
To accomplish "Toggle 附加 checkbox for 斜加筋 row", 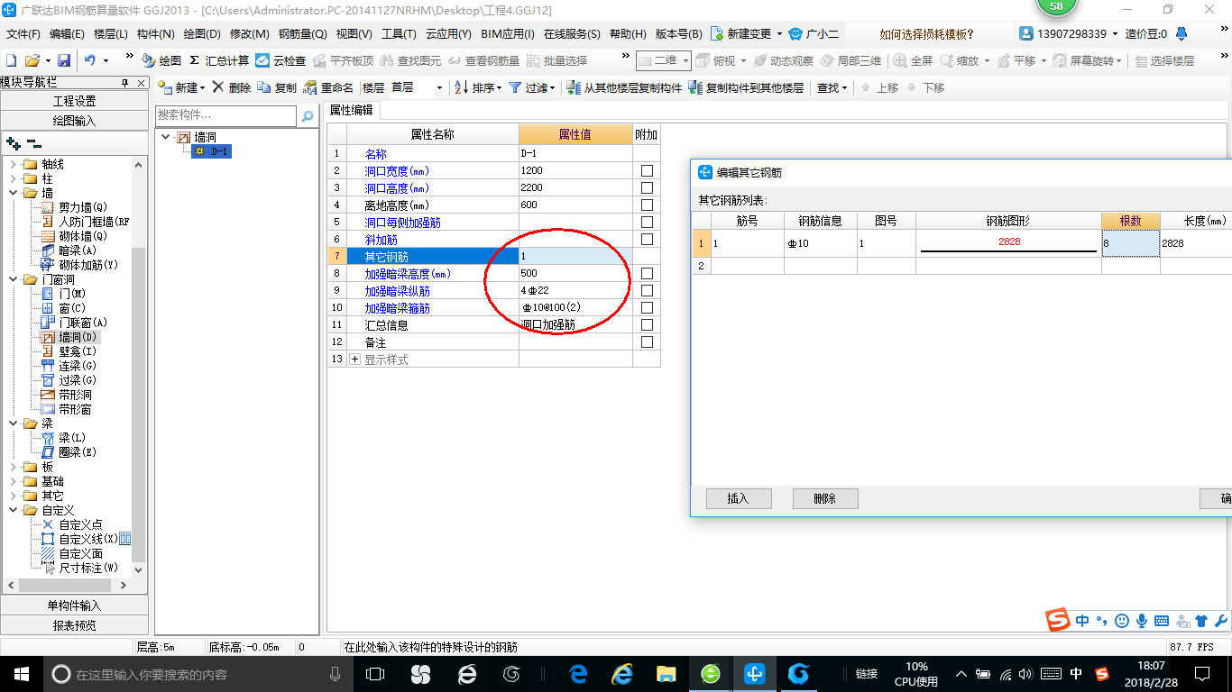I will (x=647, y=240).
